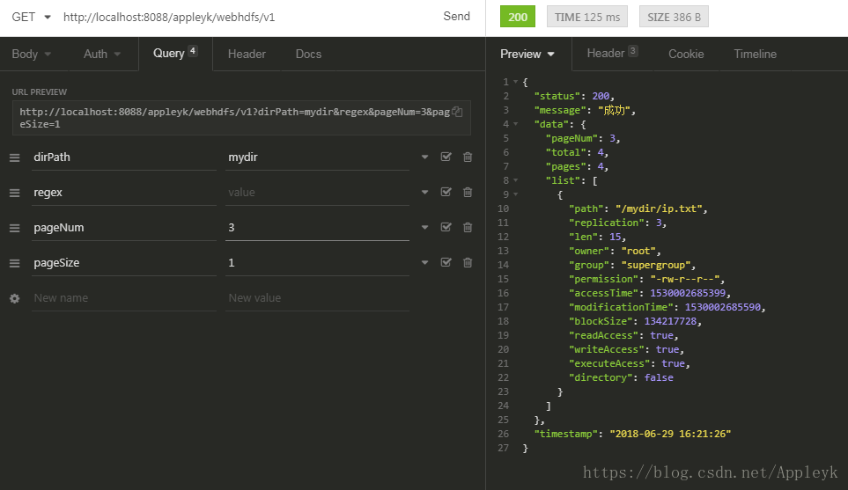Open dirPath value type dropdown arrow
Image resolution: width=848 pixels, height=490 pixels.
coord(425,157)
